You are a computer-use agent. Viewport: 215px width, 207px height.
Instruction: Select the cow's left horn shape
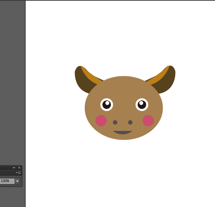click(x=83, y=81)
